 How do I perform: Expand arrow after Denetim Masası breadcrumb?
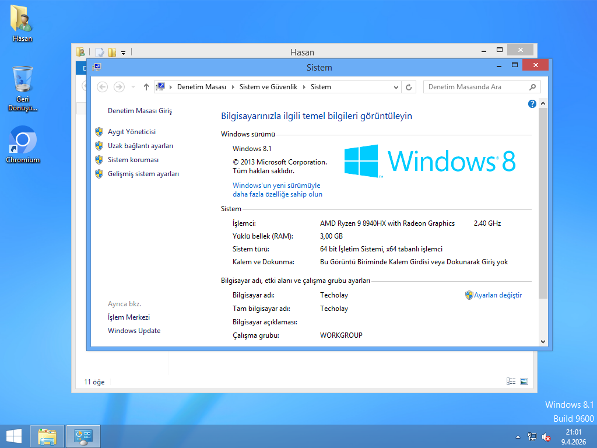coord(233,87)
